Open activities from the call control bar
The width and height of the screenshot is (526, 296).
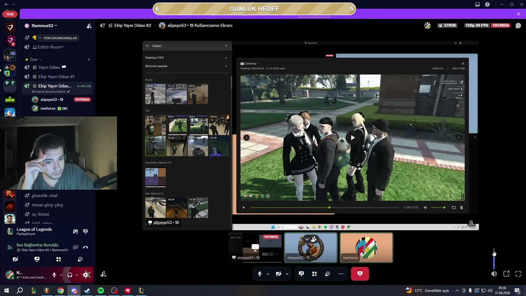coord(314,274)
